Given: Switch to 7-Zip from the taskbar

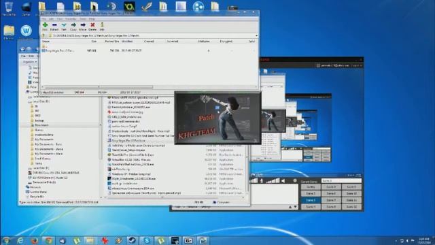Looking at the screenshot, I should coord(188,240).
